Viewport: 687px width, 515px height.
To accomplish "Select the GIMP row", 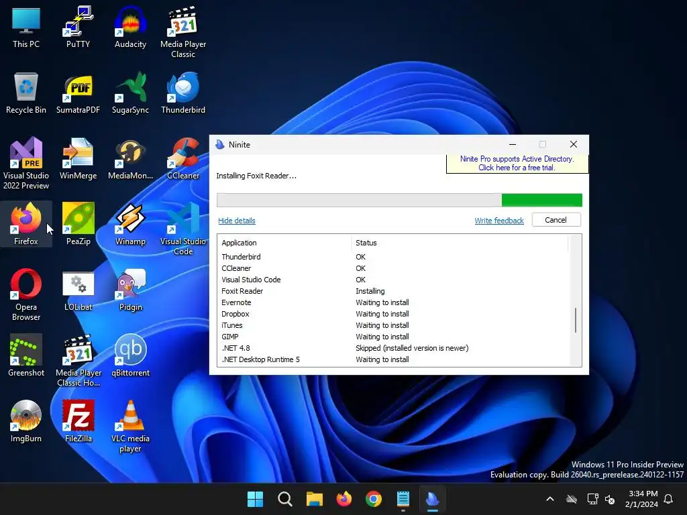I will 393,337.
